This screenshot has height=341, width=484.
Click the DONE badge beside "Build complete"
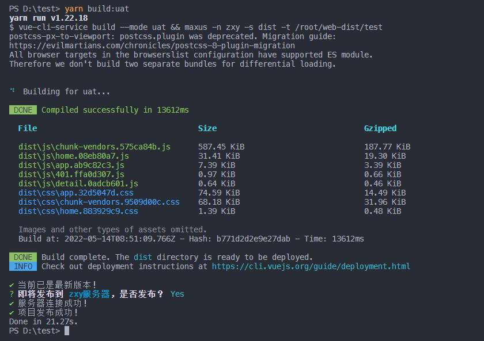[23, 257]
